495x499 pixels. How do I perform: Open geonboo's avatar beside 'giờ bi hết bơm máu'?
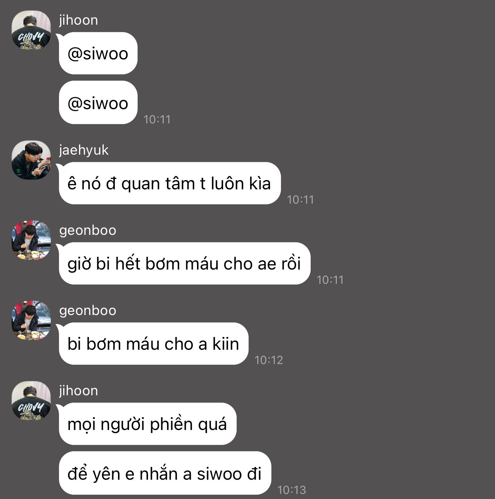point(31,240)
